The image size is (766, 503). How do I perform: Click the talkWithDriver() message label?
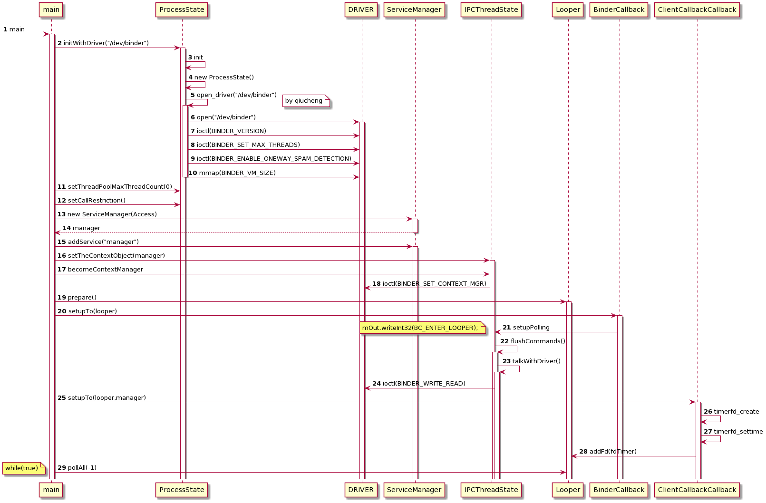(x=536, y=361)
